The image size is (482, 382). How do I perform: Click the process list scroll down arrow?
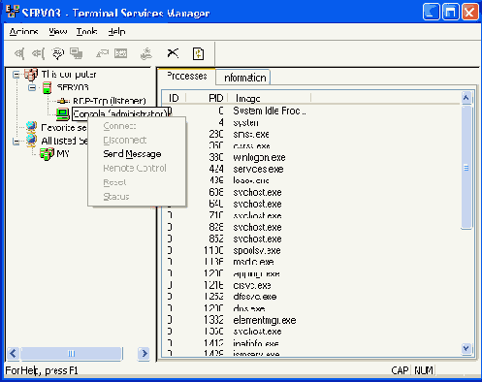[x=466, y=348]
